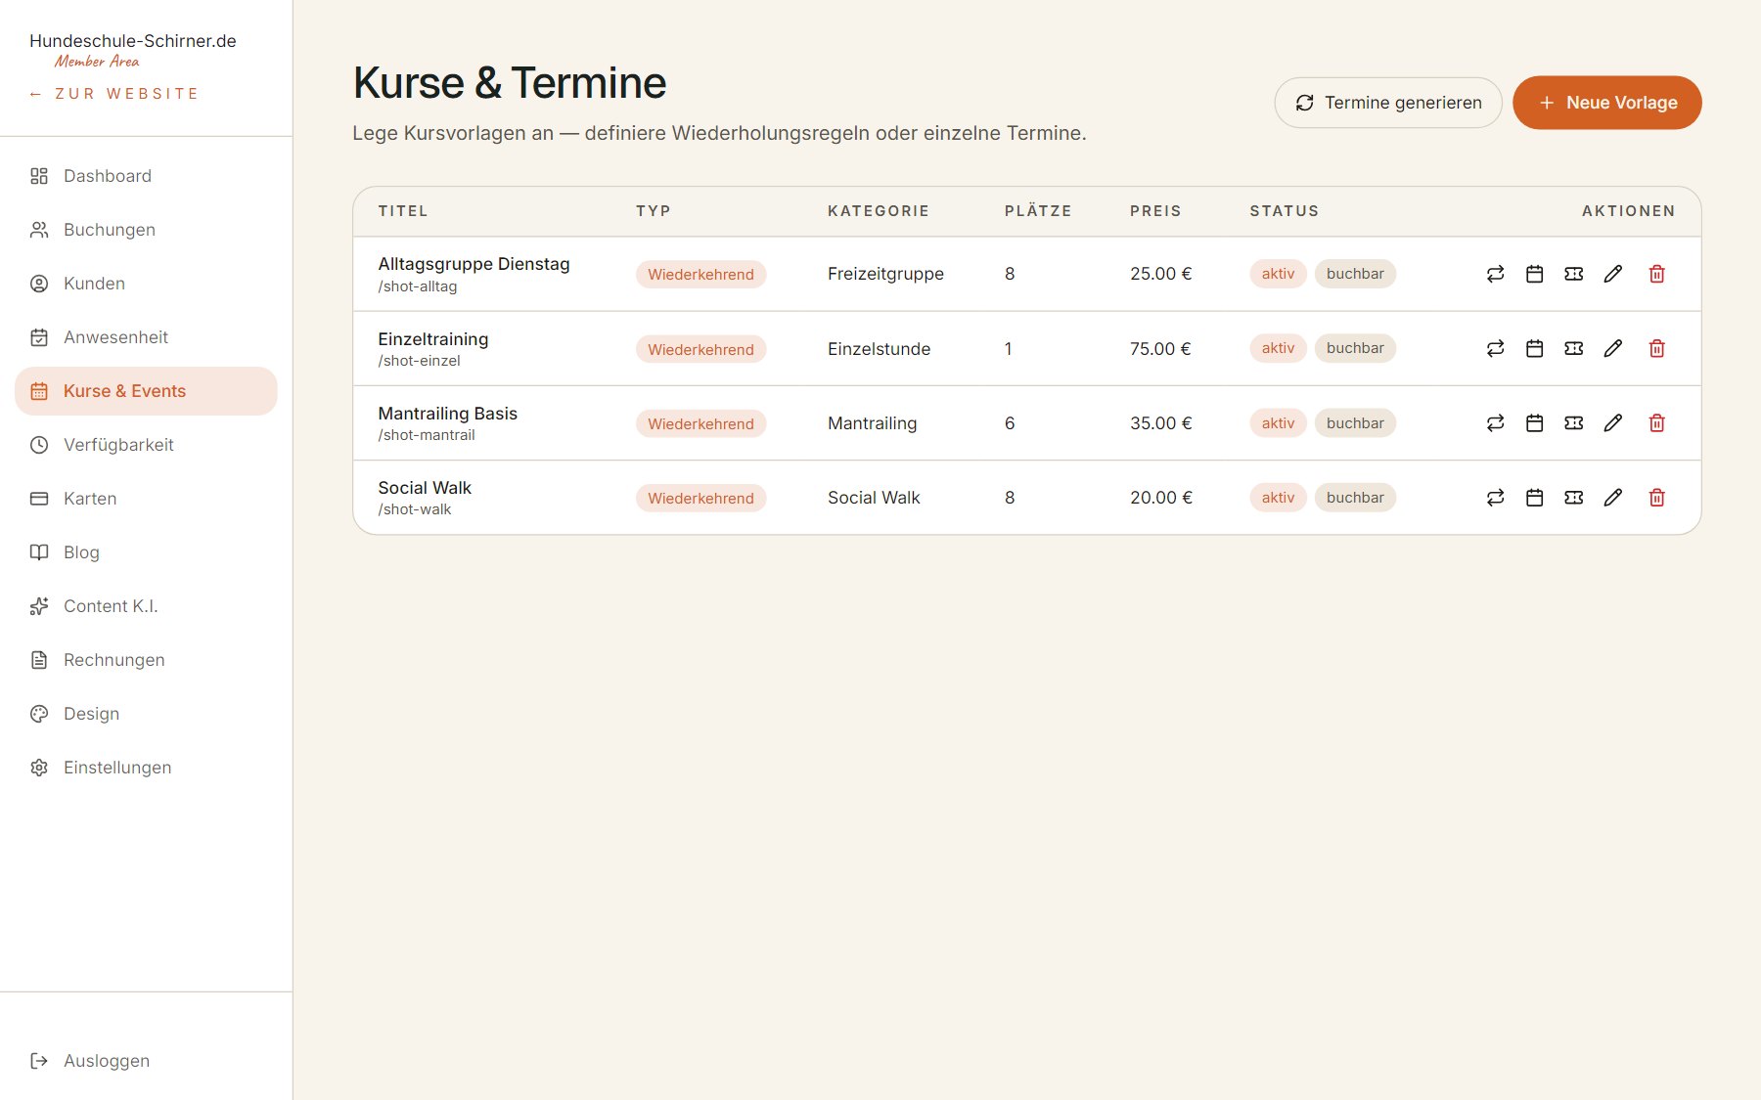Navigate to Rechnungen
This screenshot has width=1761, height=1100.
tap(146, 660)
